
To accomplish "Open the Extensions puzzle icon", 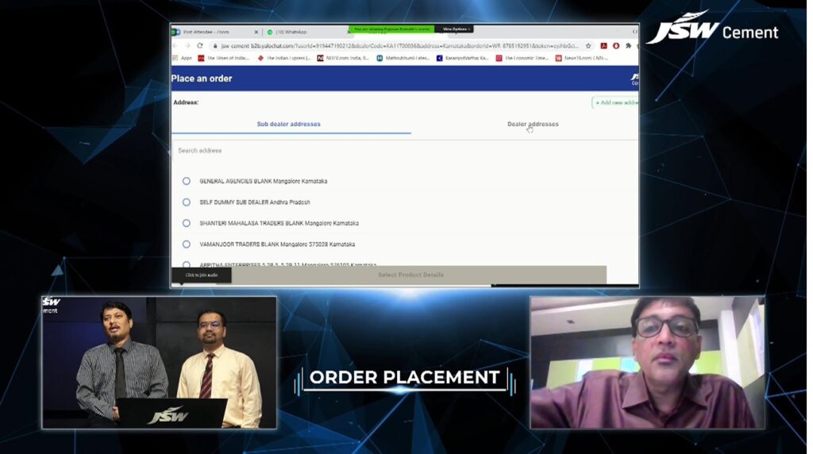I will click(628, 46).
